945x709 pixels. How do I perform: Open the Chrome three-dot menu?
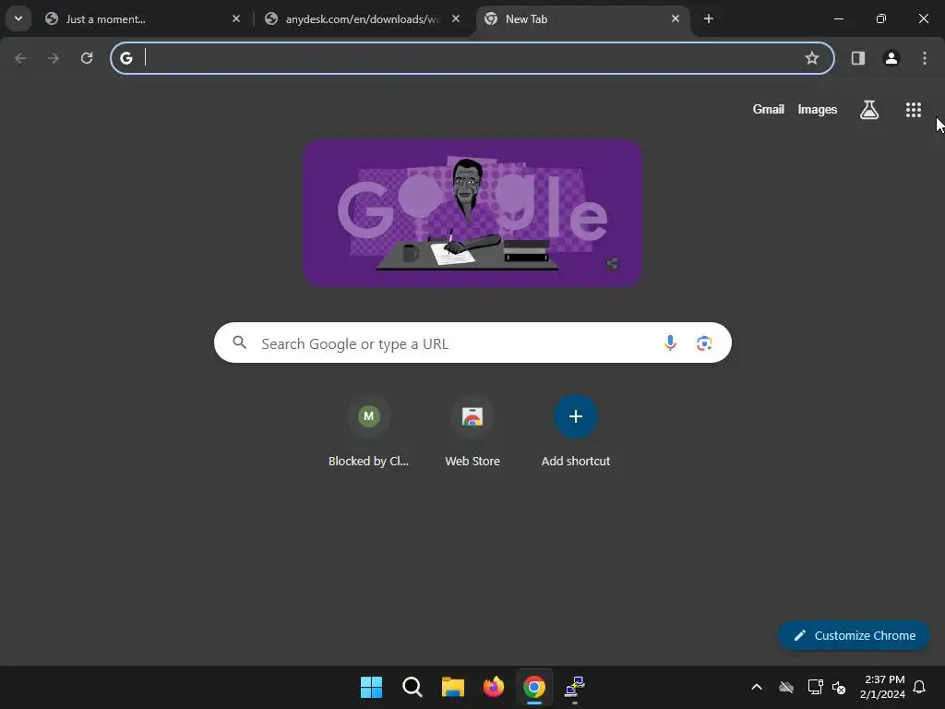click(x=925, y=58)
